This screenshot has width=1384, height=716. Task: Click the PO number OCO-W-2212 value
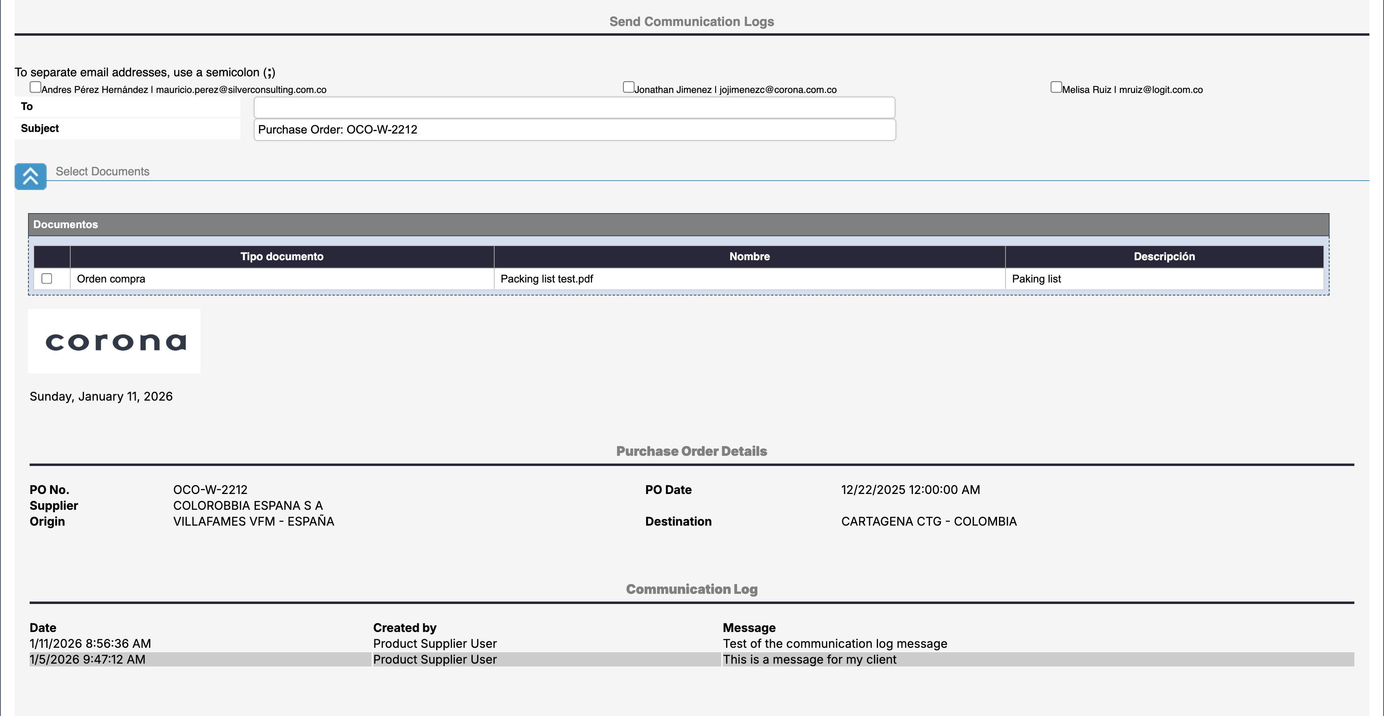(210, 490)
